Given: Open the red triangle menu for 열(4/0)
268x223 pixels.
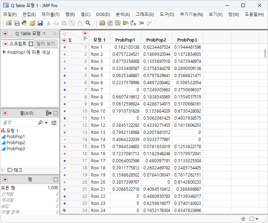Looking at the screenshot, I should click(x=5, y=113).
